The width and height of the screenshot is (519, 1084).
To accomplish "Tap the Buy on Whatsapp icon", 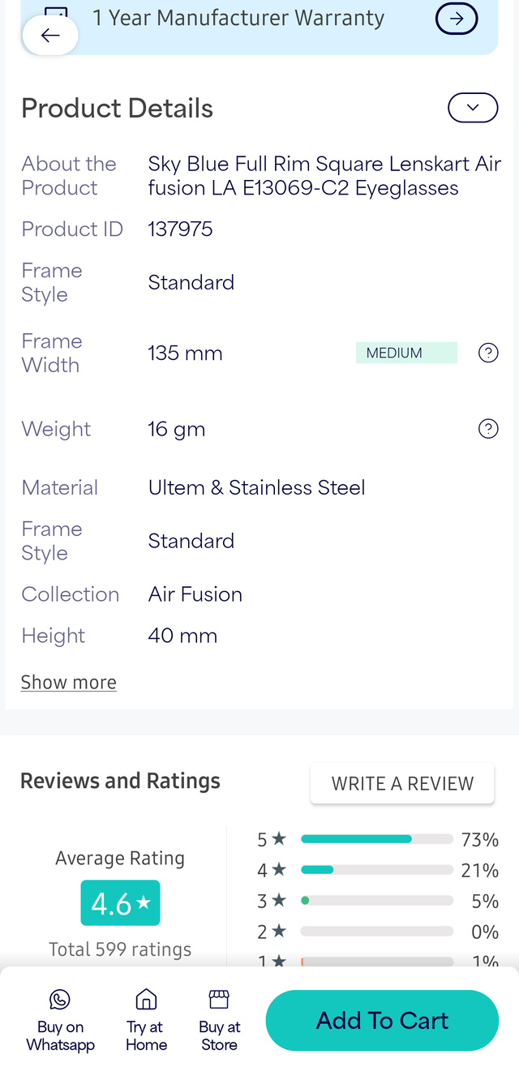I will click(60, 999).
